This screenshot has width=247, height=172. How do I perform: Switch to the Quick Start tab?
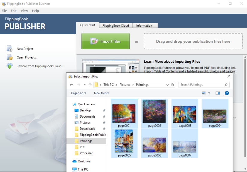coord(88,25)
